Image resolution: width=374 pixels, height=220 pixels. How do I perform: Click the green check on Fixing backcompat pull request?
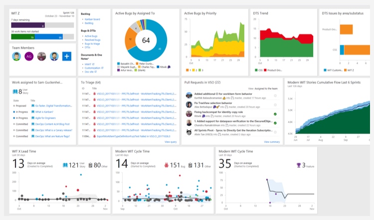click(x=275, y=114)
